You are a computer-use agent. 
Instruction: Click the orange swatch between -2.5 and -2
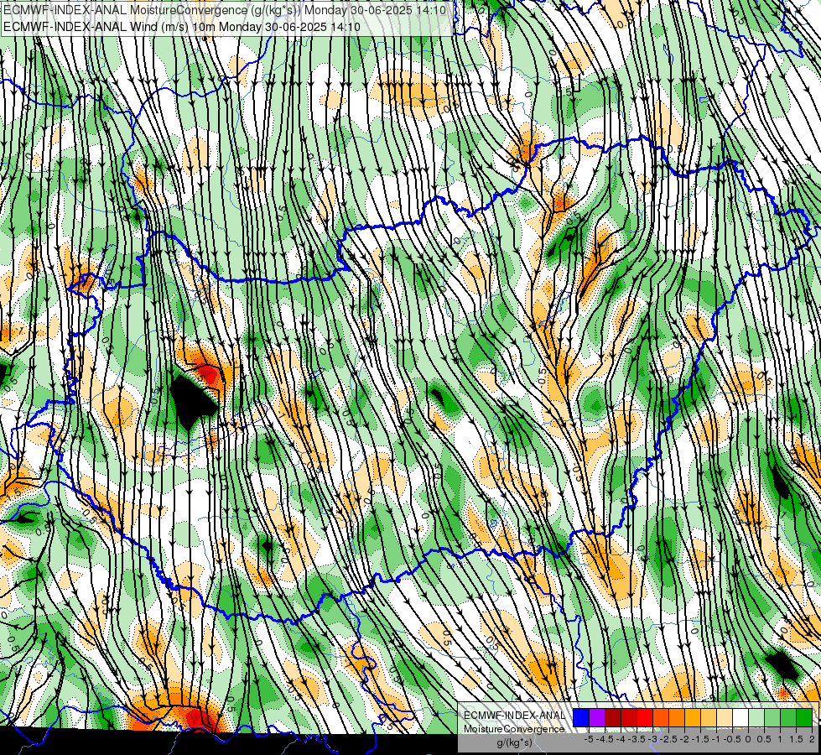pyautogui.click(x=677, y=717)
